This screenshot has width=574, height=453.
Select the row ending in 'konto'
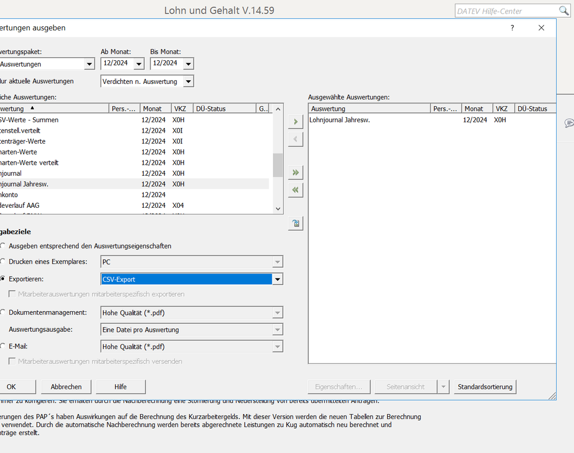coord(134,195)
